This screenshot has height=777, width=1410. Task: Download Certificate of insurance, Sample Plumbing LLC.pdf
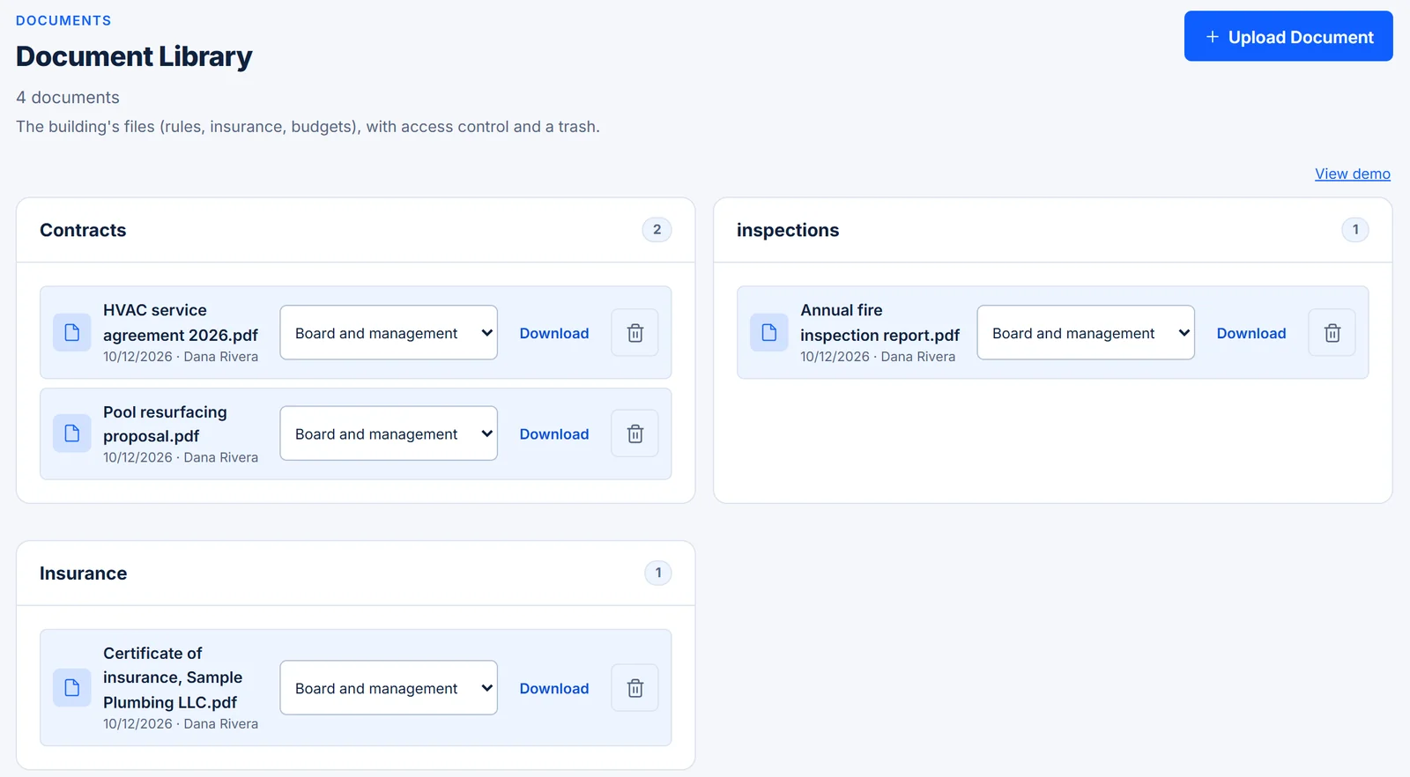pos(554,689)
